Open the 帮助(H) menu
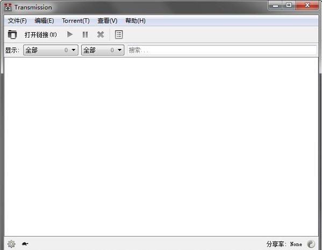Screen dimensions: 322x250 [x=135, y=21]
